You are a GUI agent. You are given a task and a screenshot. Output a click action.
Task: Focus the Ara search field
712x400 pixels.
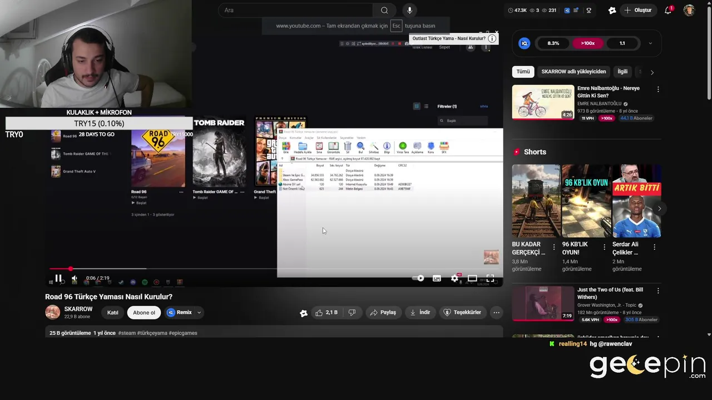(x=296, y=10)
